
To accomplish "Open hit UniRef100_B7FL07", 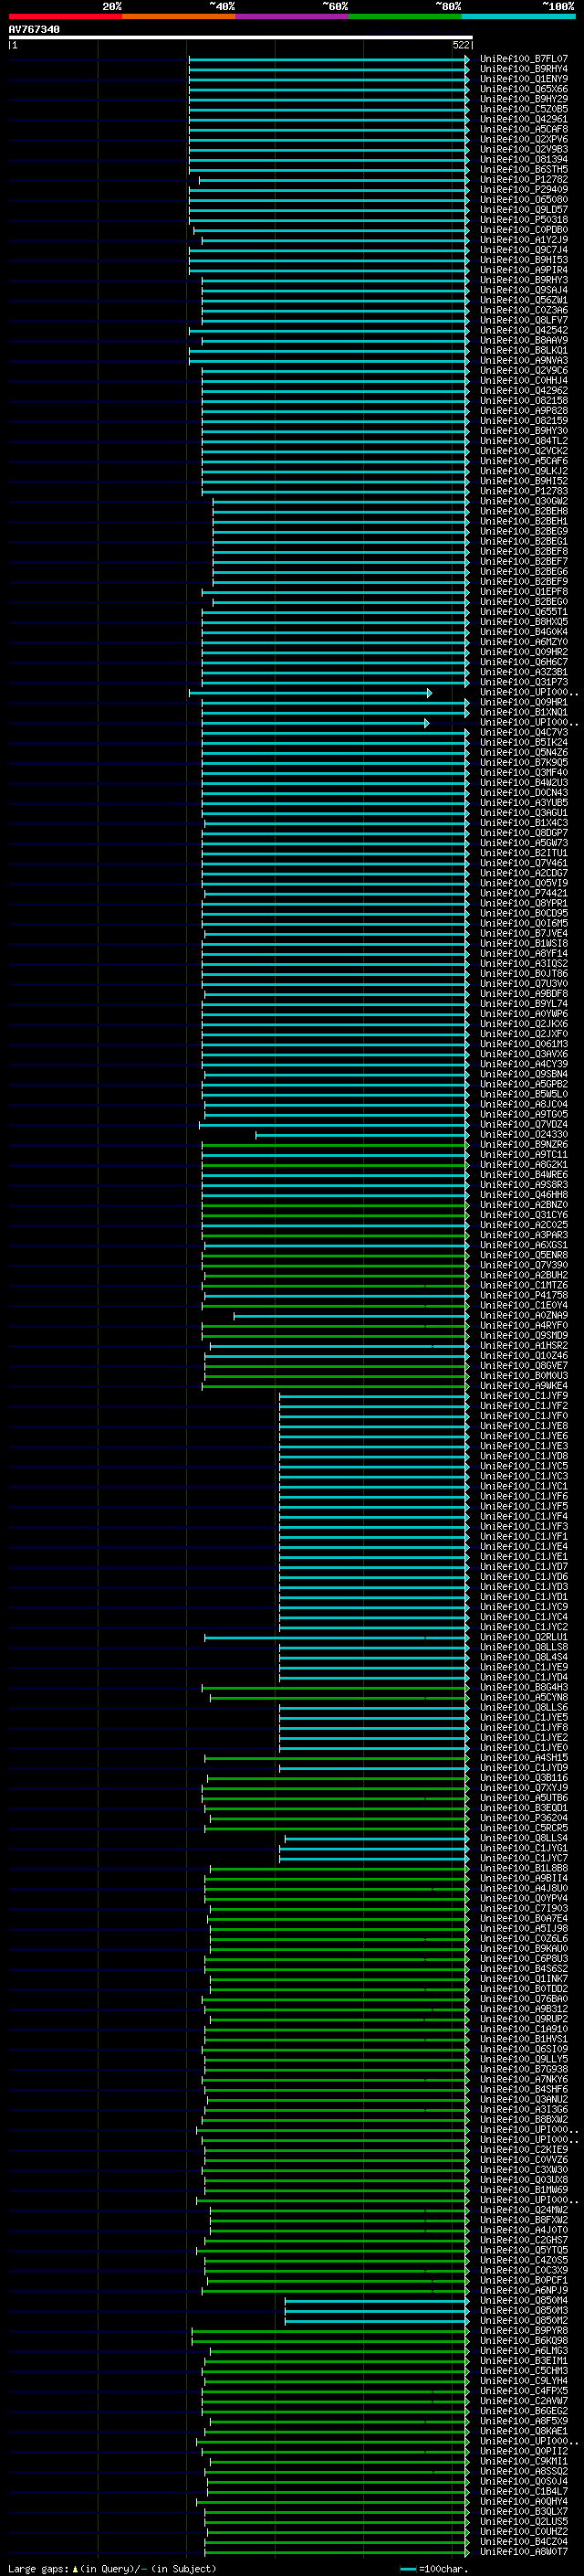I will (x=523, y=59).
